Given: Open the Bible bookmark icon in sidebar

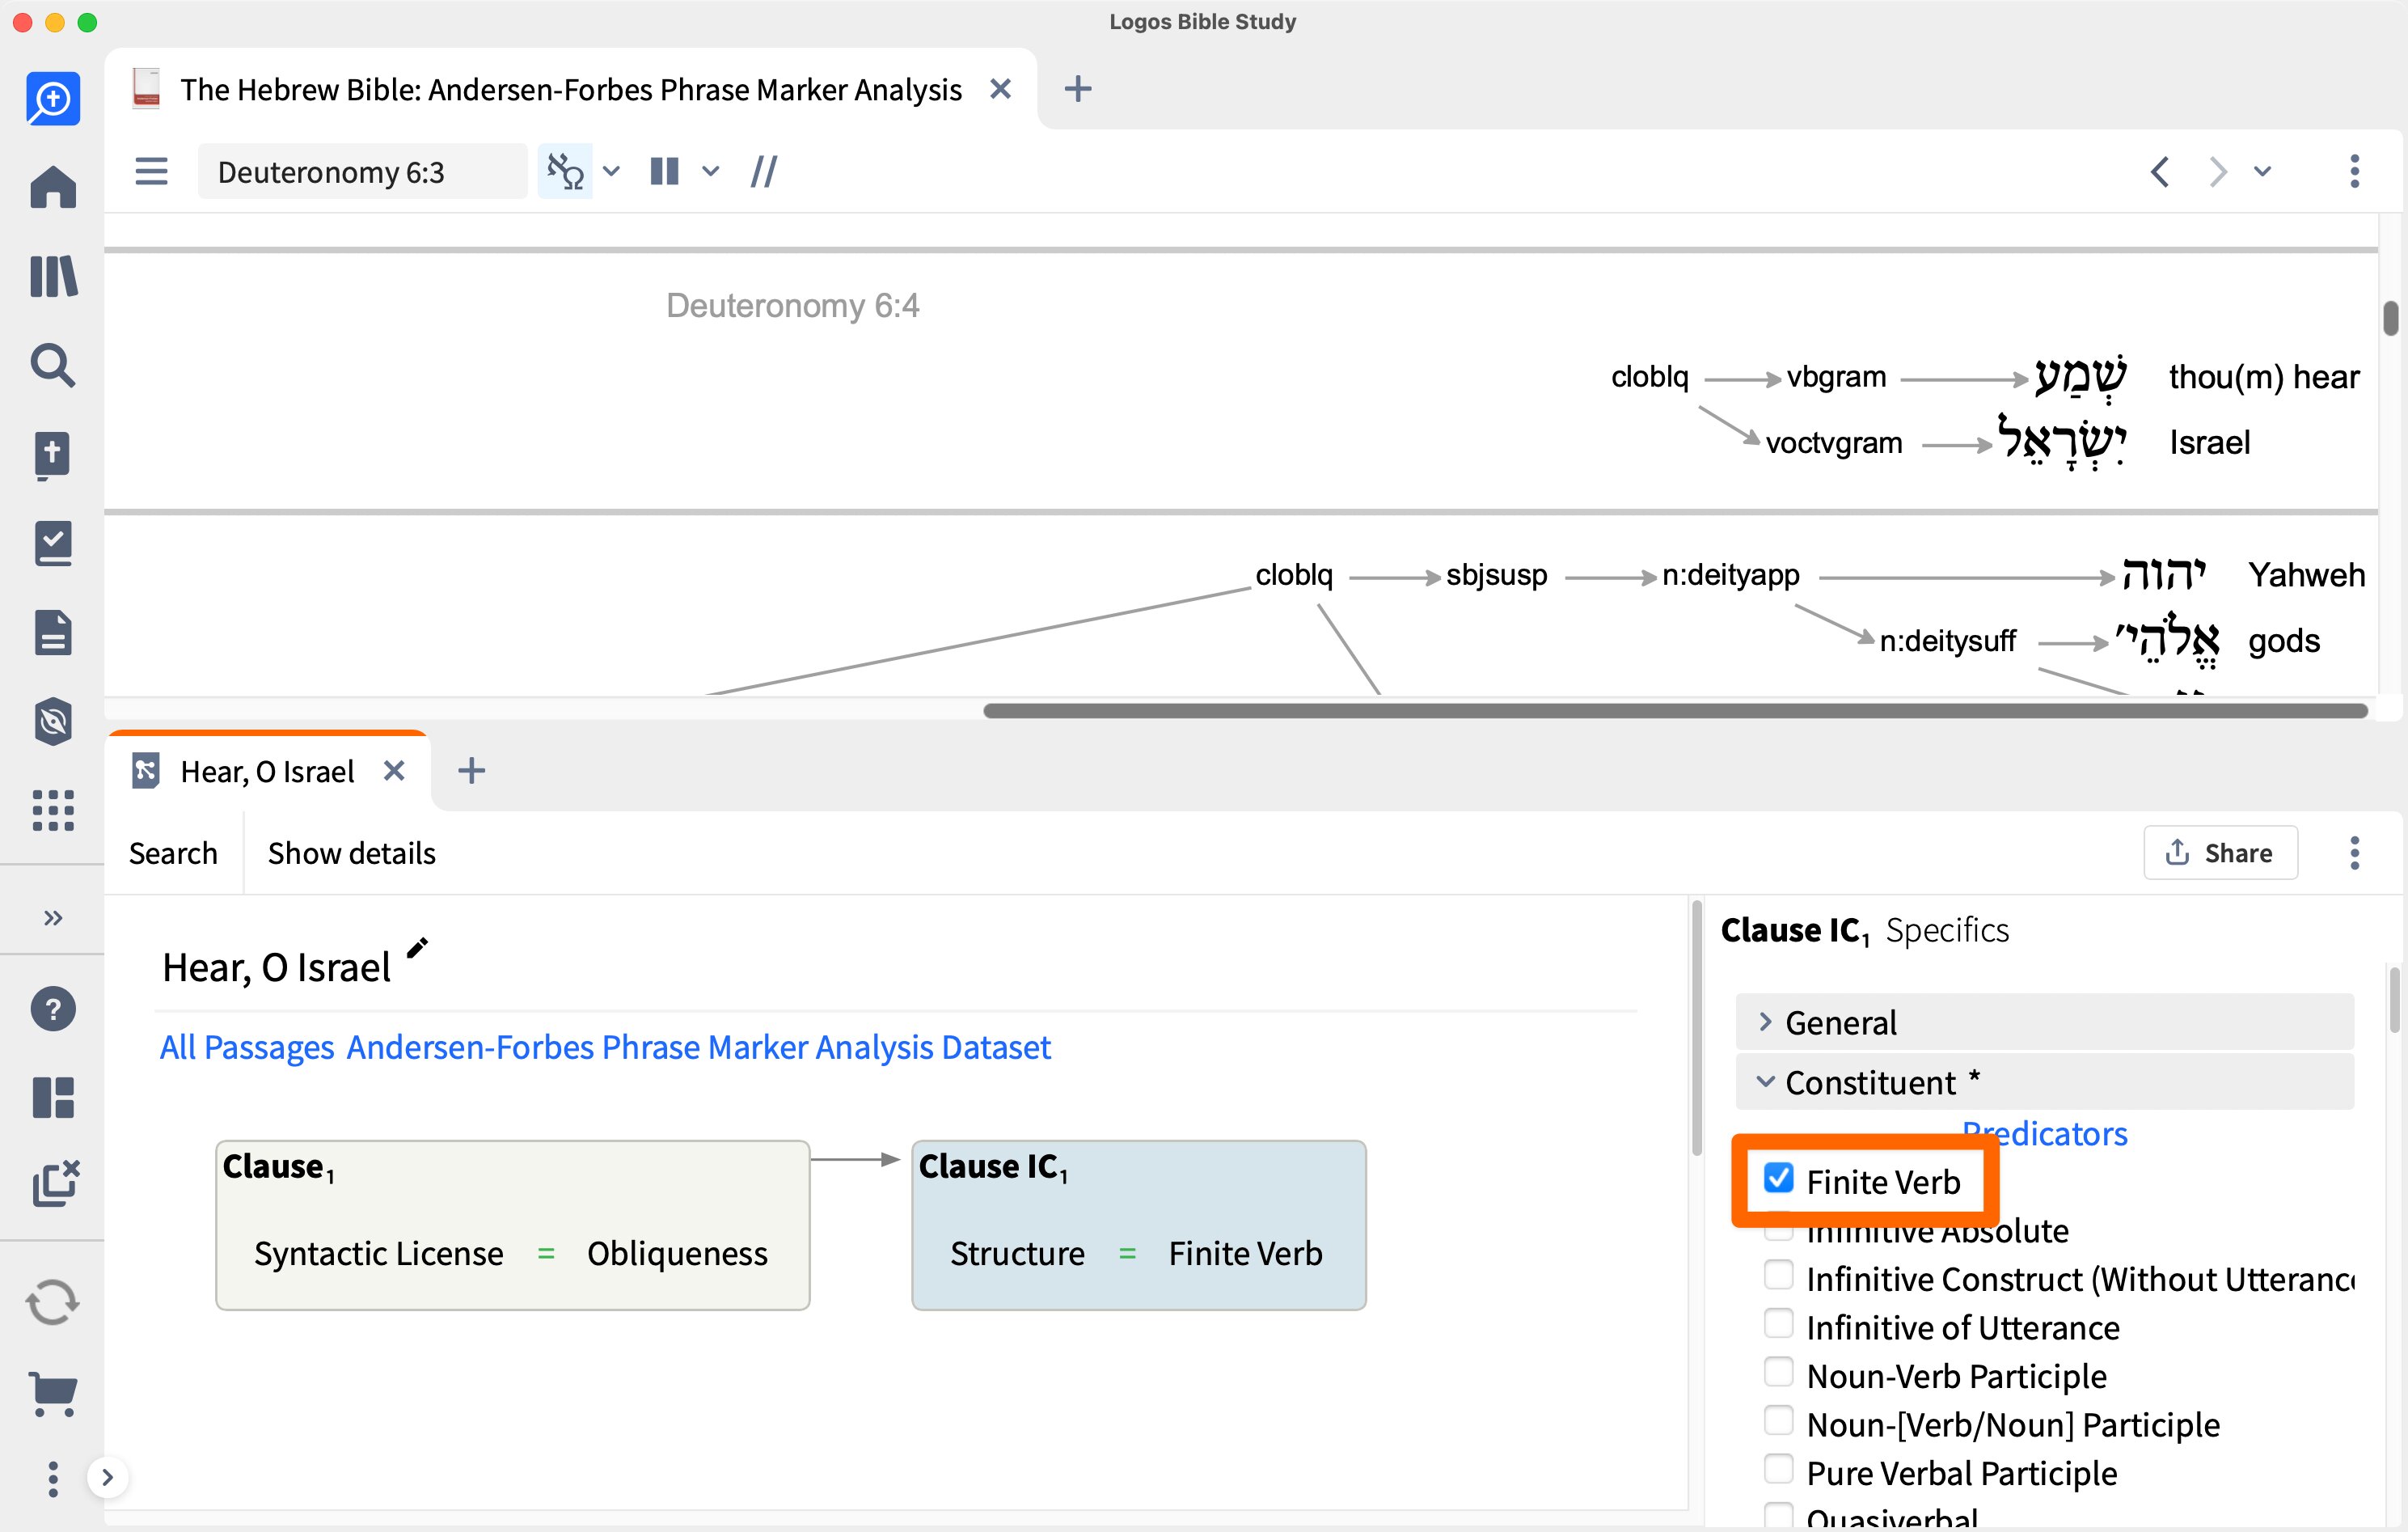Looking at the screenshot, I should tap(53, 455).
